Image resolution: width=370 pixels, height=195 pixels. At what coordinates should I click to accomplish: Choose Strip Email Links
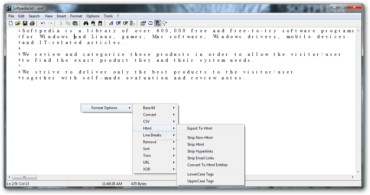(211, 158)
